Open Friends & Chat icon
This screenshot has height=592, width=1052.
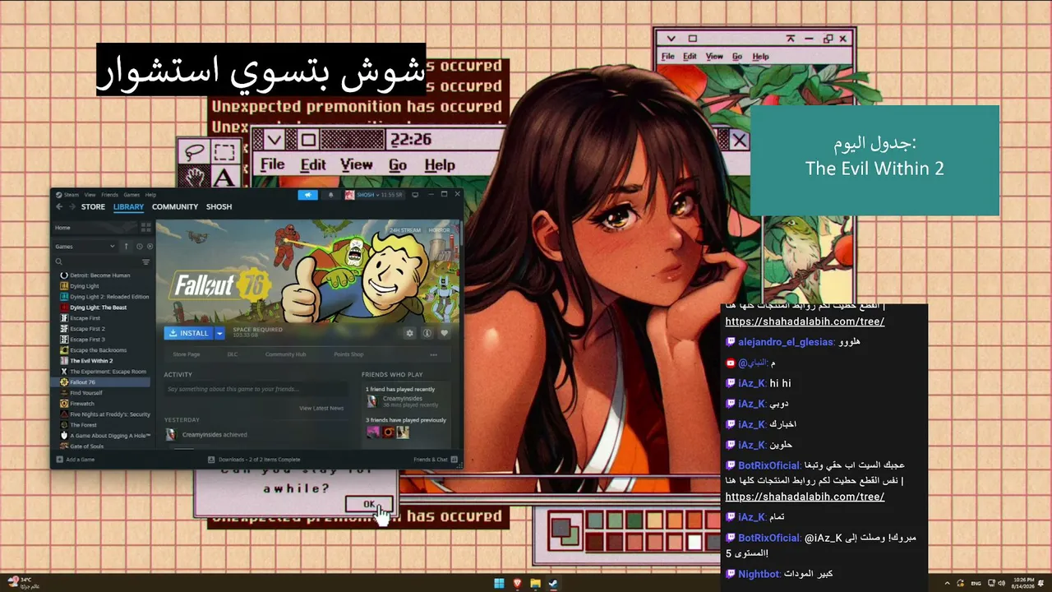coord(454,460)
